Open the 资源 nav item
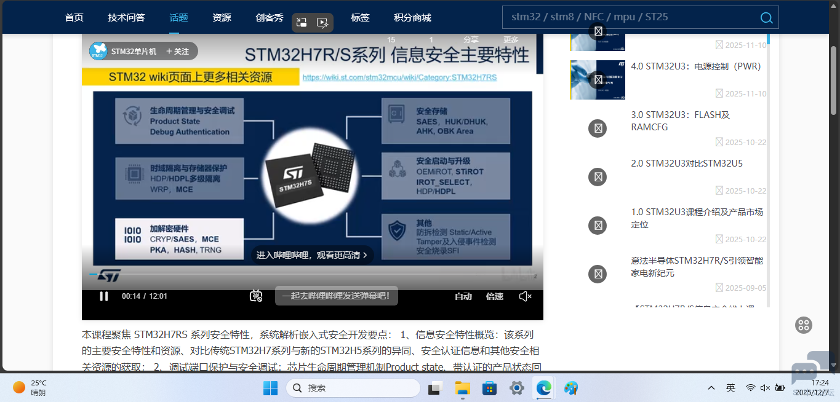This screenshot has width=840, height=402. pyautogui.click(x=222, y=17)
